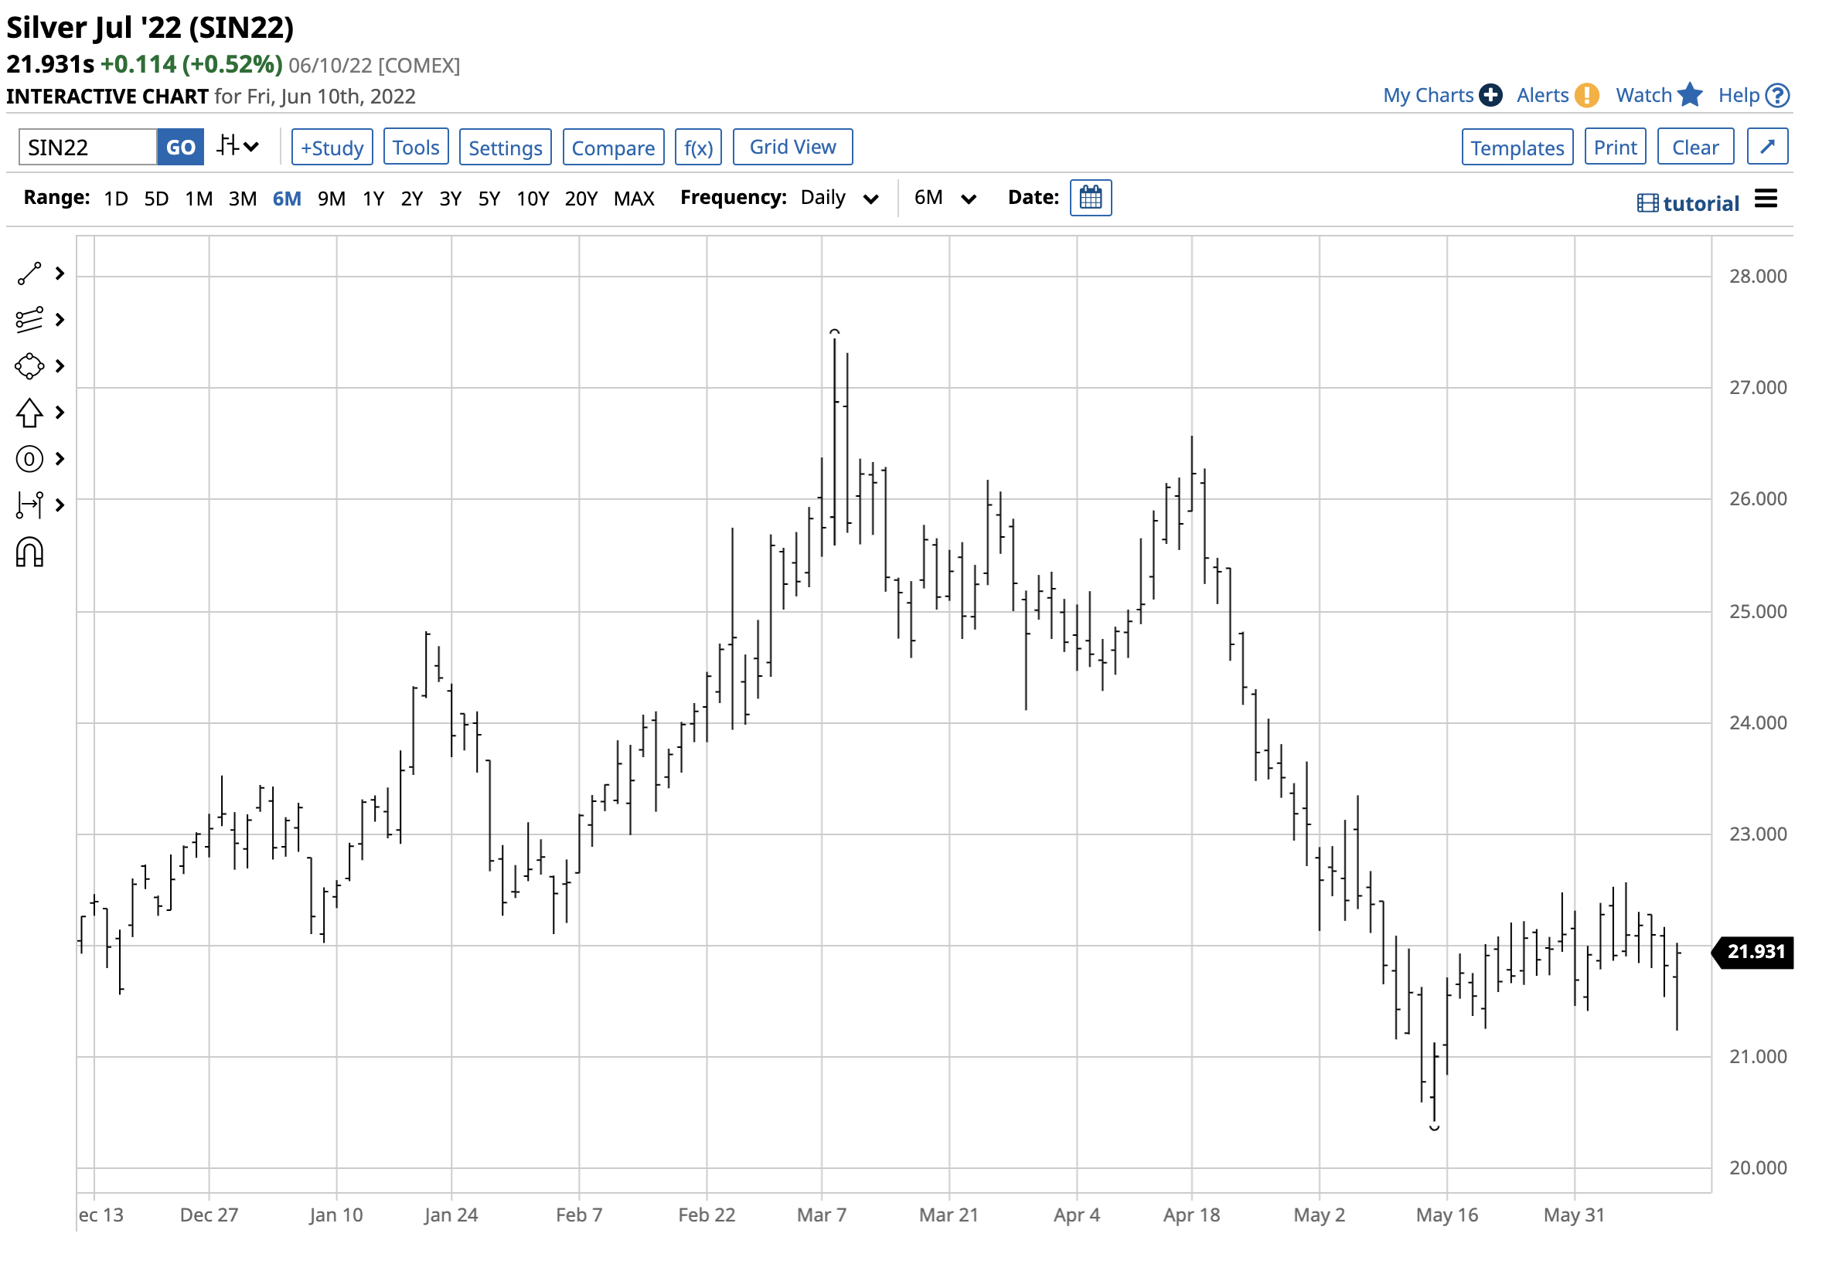Toggle the magnet snap mode
1829x1281 pixels.
coord(29,552)
